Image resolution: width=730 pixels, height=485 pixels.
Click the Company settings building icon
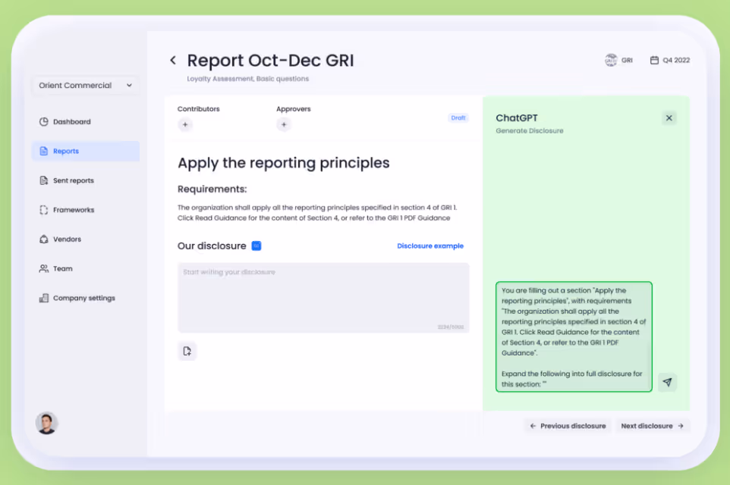click(44, 298)
